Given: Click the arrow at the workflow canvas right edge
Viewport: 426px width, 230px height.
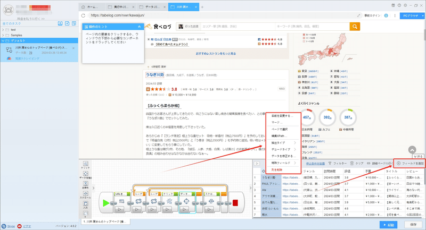Looking at the screenshot, I should click(x=250, y=188).
